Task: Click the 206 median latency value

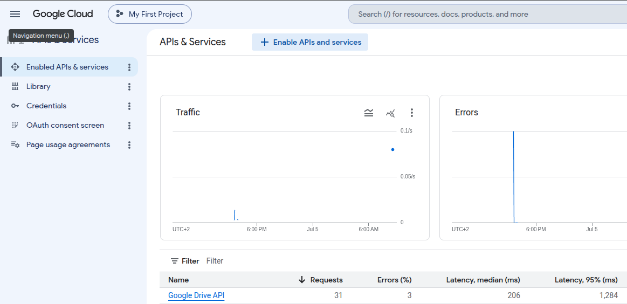Action: pyautogui.click(x=513, y=295)
